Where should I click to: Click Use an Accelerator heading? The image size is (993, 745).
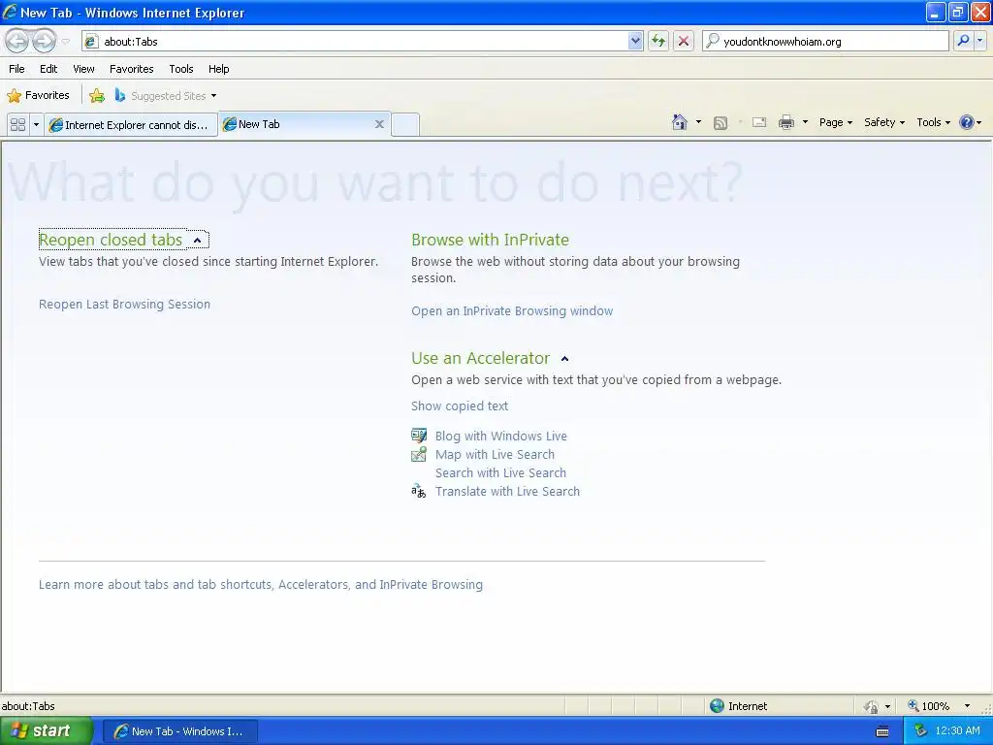pyautogui.click(x=480, y=358)
